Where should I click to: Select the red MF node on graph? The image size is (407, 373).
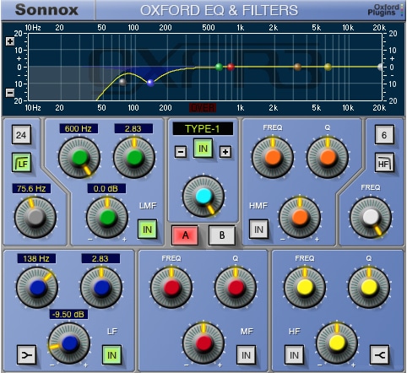tap(231, 67)
